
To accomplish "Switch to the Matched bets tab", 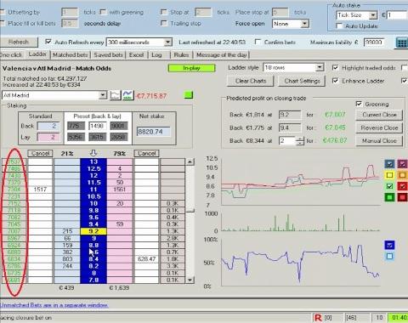I will pyautogui.click(x=71, y=54).
